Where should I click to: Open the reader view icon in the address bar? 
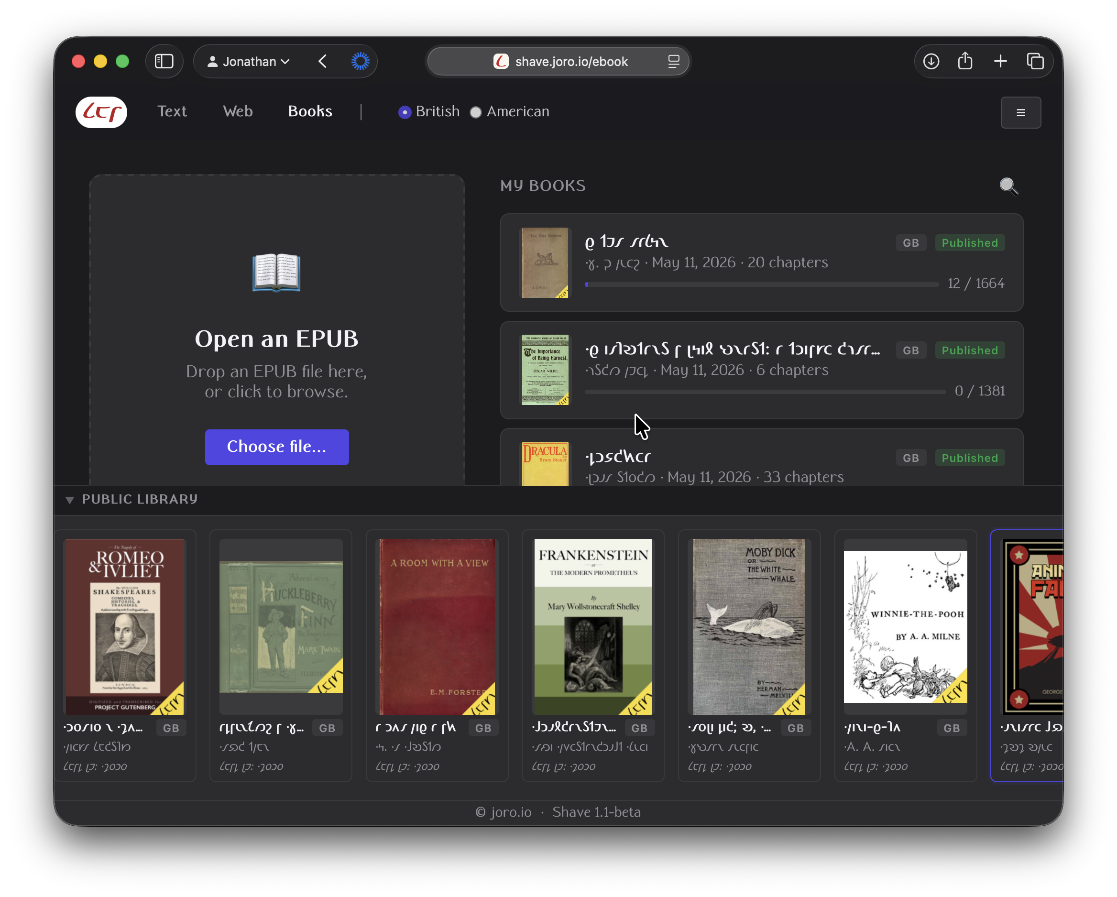tap(673, 62)
